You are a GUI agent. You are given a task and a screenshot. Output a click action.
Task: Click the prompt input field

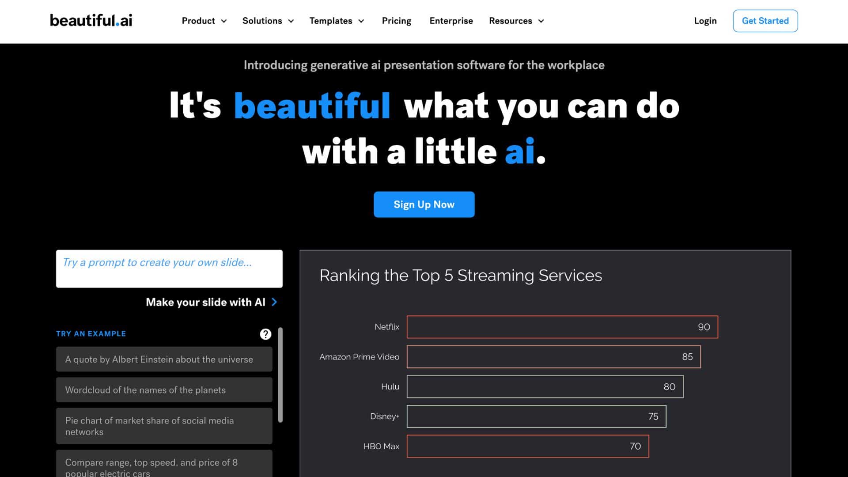tap(169, 269)
